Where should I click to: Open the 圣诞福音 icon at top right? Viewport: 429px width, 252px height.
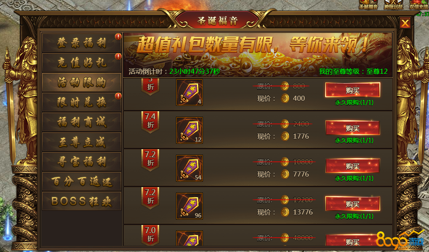pos(368,5)
